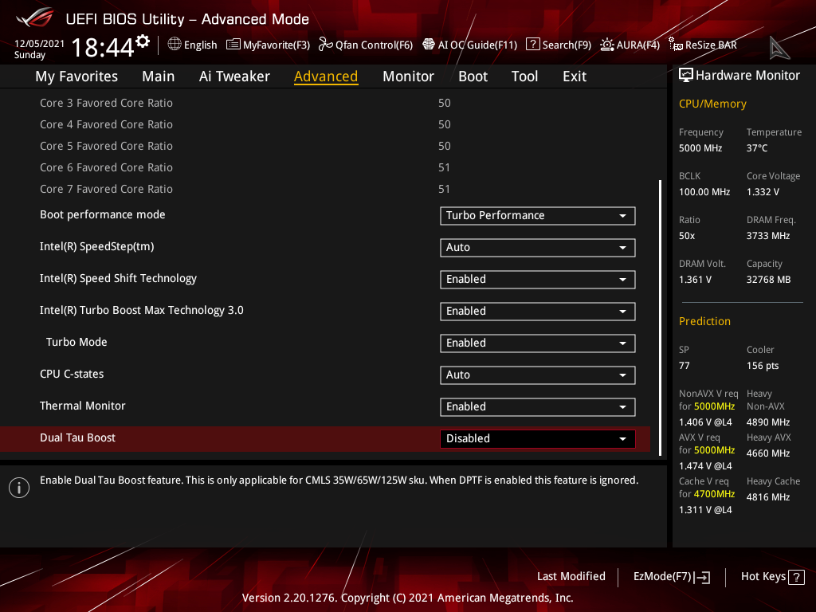Click the vertical scrollbar of settings list
Screen dimensions: 816x612
point(660,317)
